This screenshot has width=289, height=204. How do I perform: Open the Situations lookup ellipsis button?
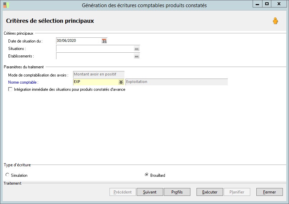137,49
